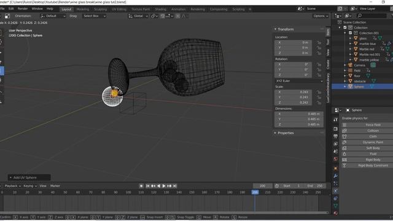Viewport: 393px width, 221px height.
Task: Jump to the timeline end frame
Action: point(175,185)
